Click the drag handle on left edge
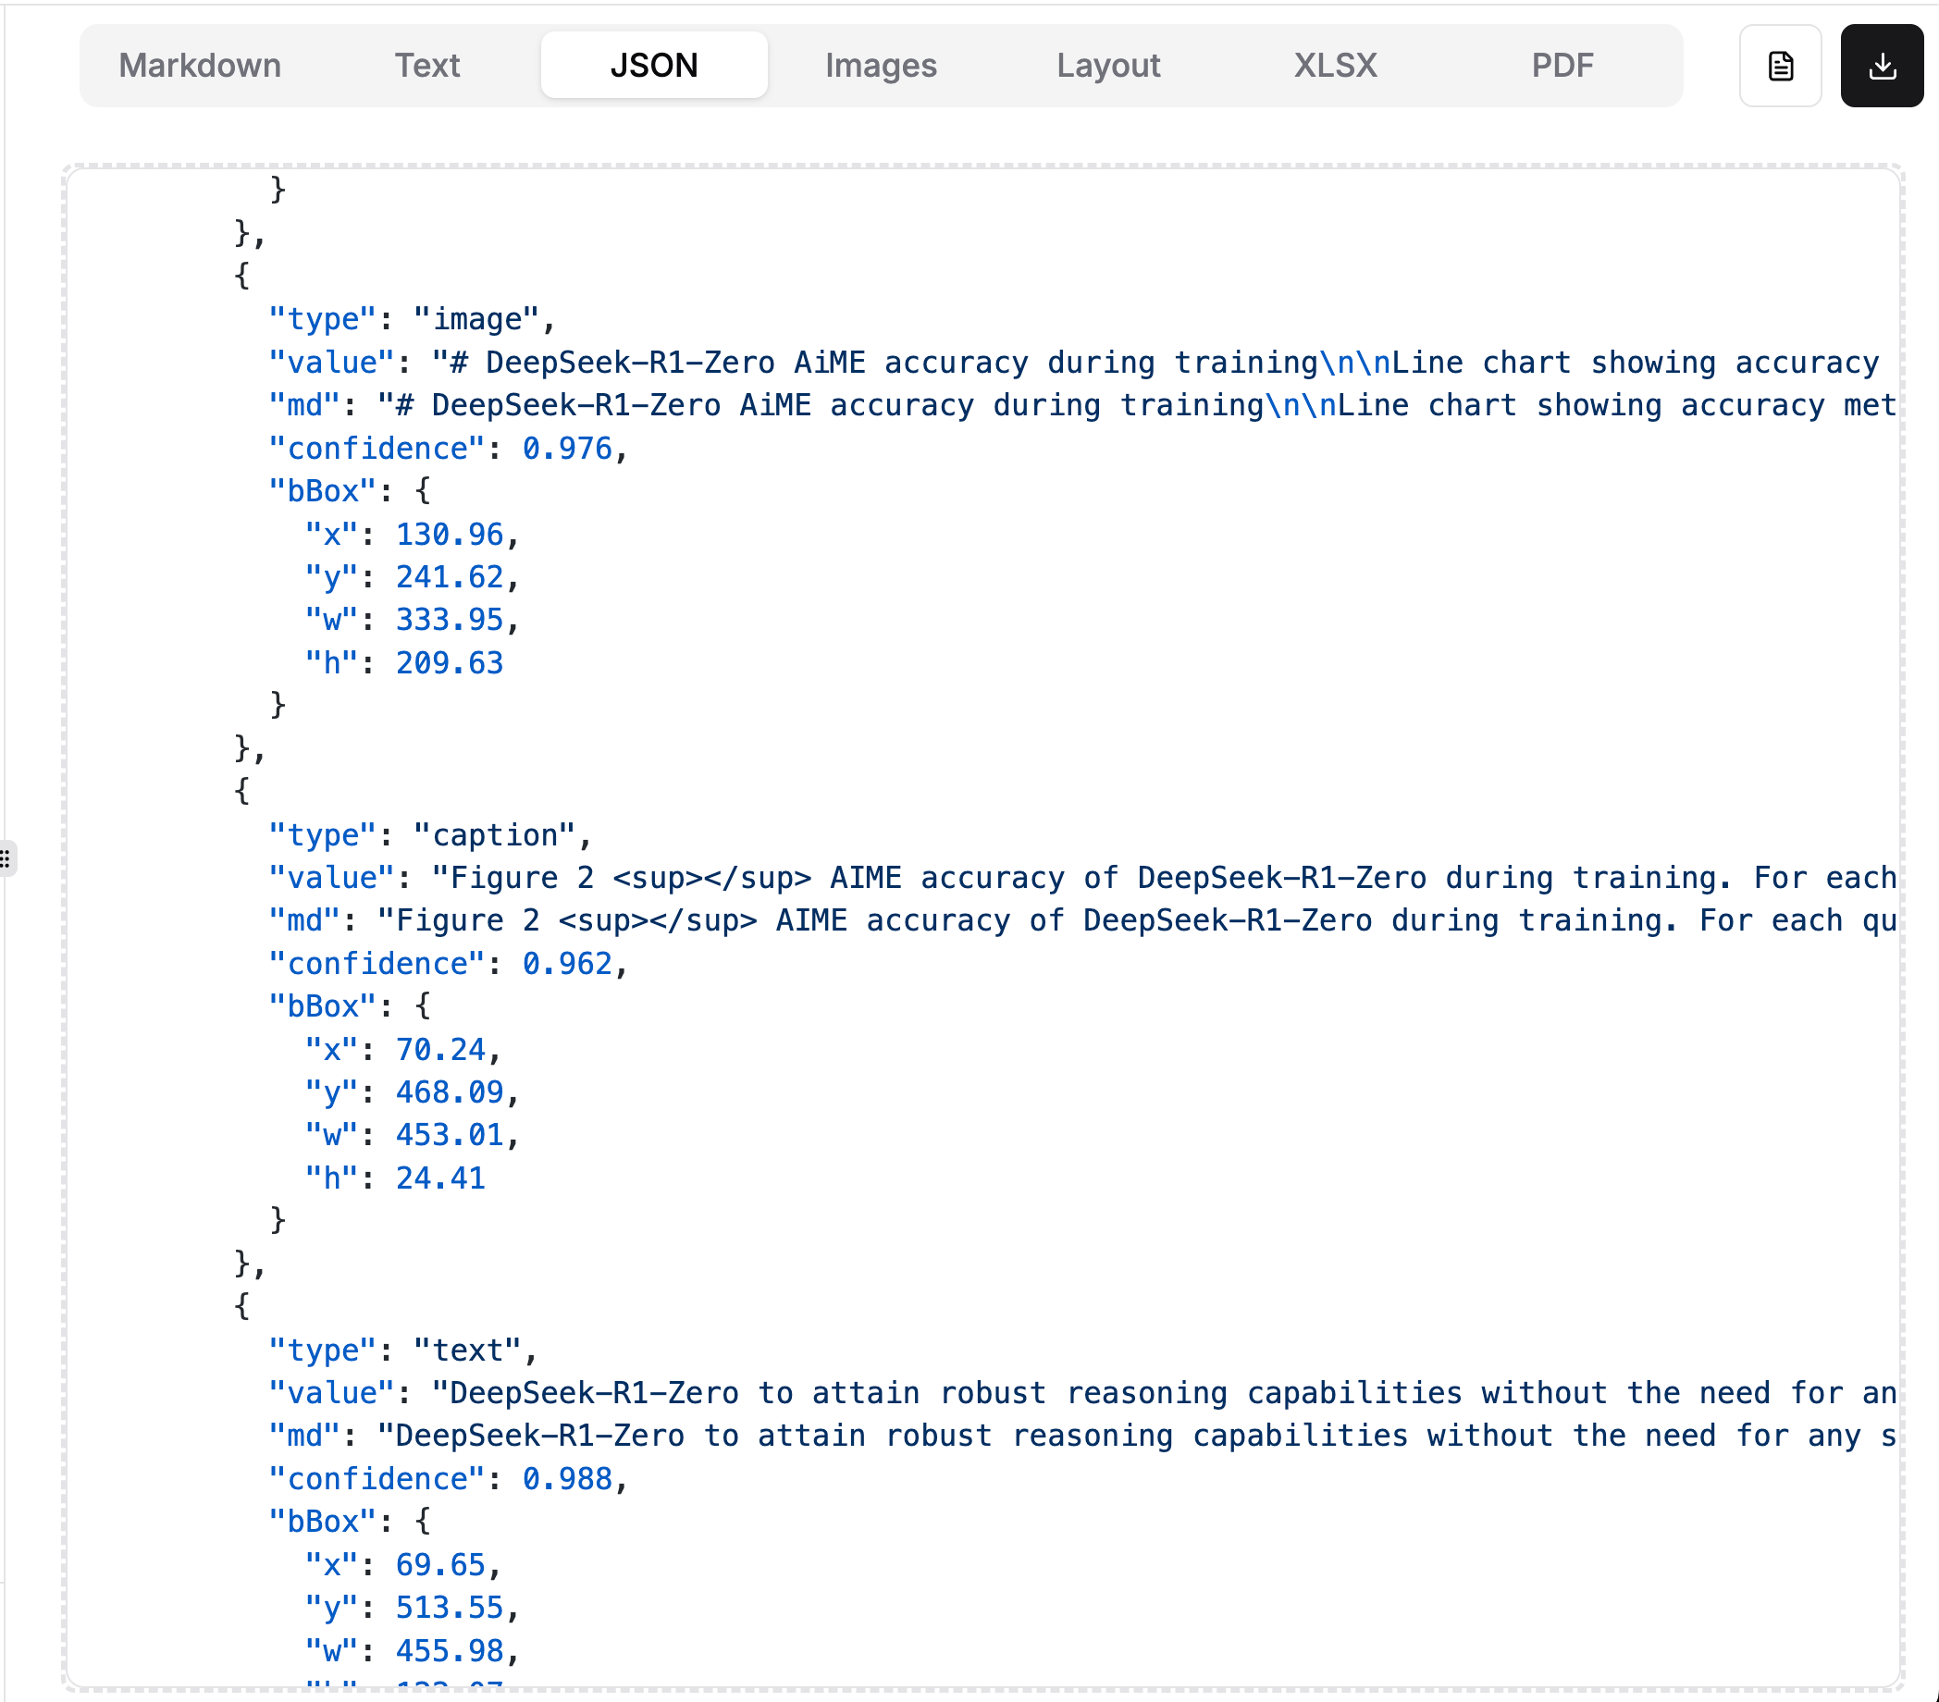 pyautogui.click(x=6, y=858)
